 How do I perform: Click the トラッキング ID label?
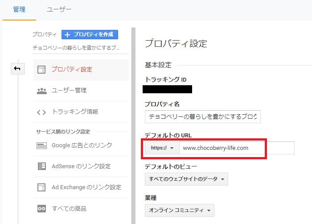tap(165, 80)
